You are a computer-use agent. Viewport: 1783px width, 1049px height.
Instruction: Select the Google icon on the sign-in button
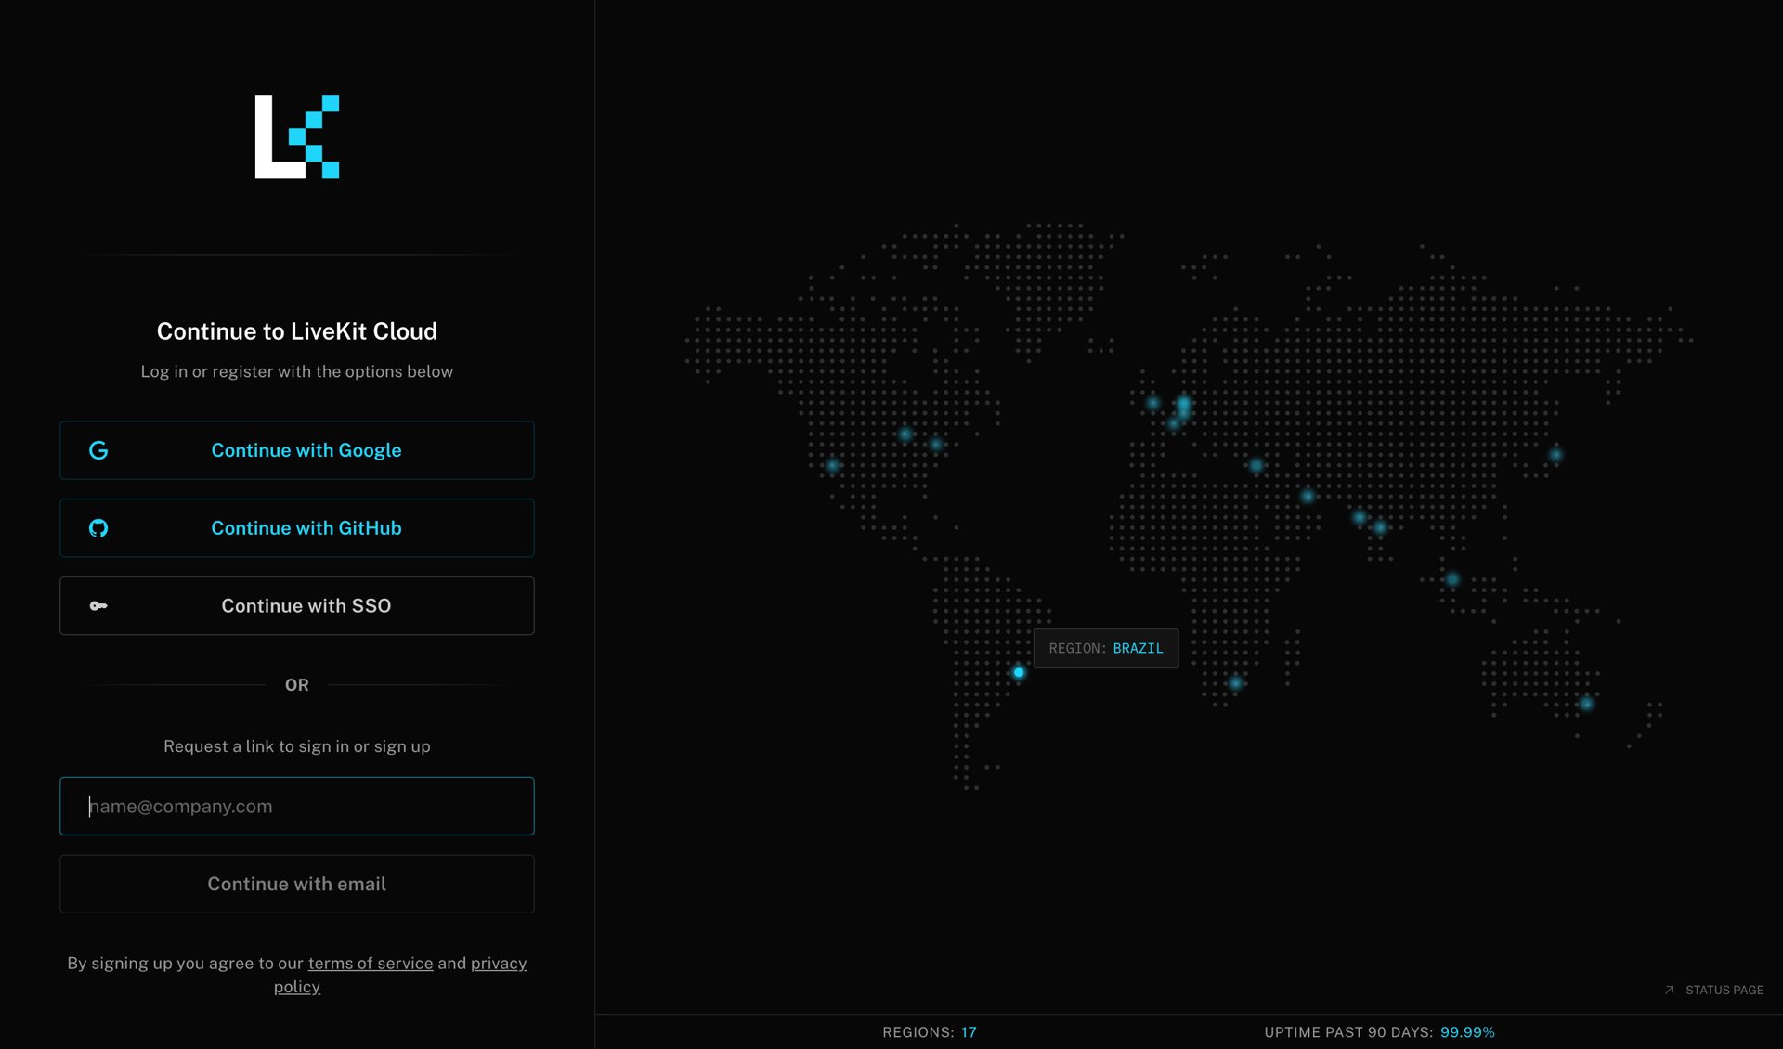[x=98, y=450]
